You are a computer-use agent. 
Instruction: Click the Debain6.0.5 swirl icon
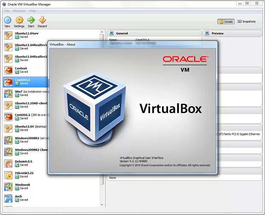(8, 163)
